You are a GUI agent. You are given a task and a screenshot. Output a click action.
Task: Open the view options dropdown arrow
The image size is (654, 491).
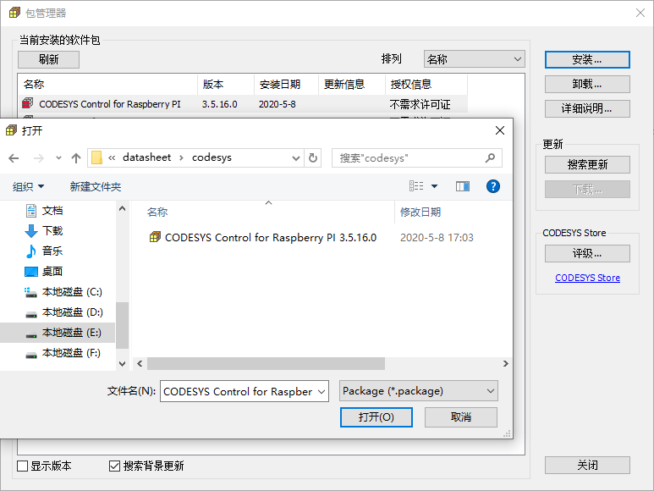click(434, 186)
